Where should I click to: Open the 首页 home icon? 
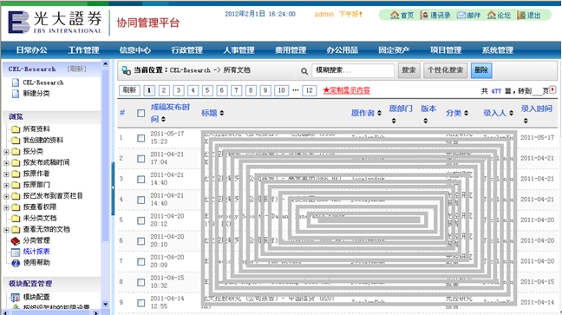(x=395, y=15)
